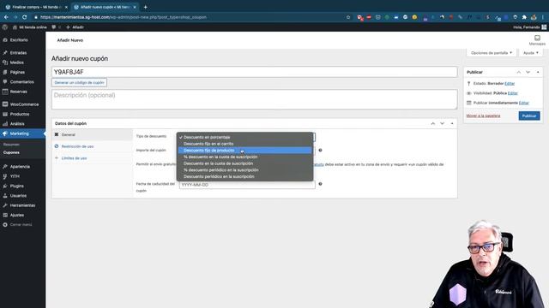Open Ayuda help dropdown
Image resolution: width=549 pixels, height=308 pixels.
(x=531, y=53)
